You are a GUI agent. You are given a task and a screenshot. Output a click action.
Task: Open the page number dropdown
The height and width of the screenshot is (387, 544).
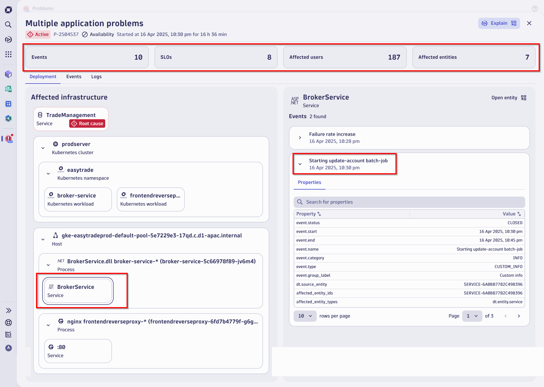tap(472, 316)
